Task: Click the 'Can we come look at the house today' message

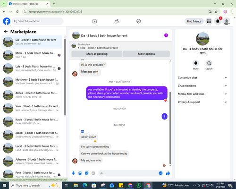Action: click(x=104, y=154)
